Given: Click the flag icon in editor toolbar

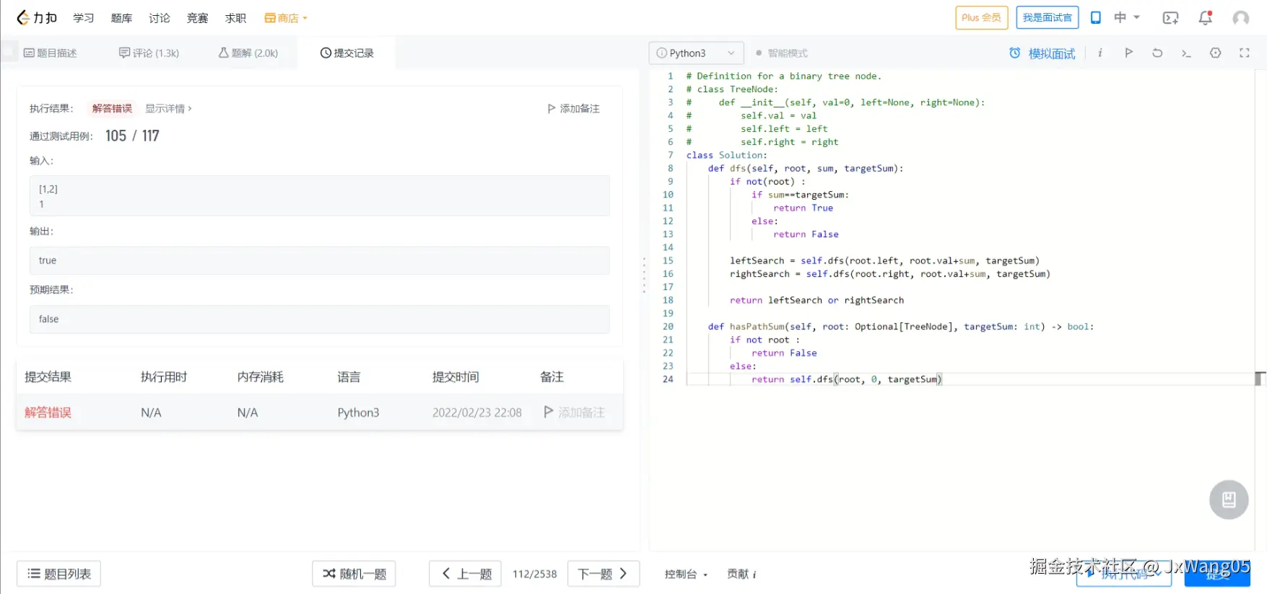Looking at the screenshot, I should (1128, 53).
